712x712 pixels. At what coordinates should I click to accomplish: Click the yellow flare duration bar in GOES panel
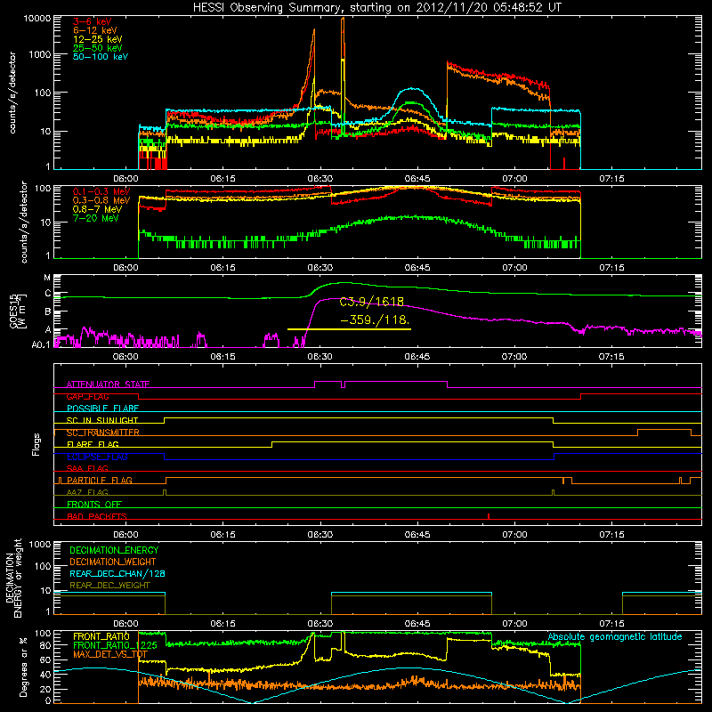(x=349, y=329)
